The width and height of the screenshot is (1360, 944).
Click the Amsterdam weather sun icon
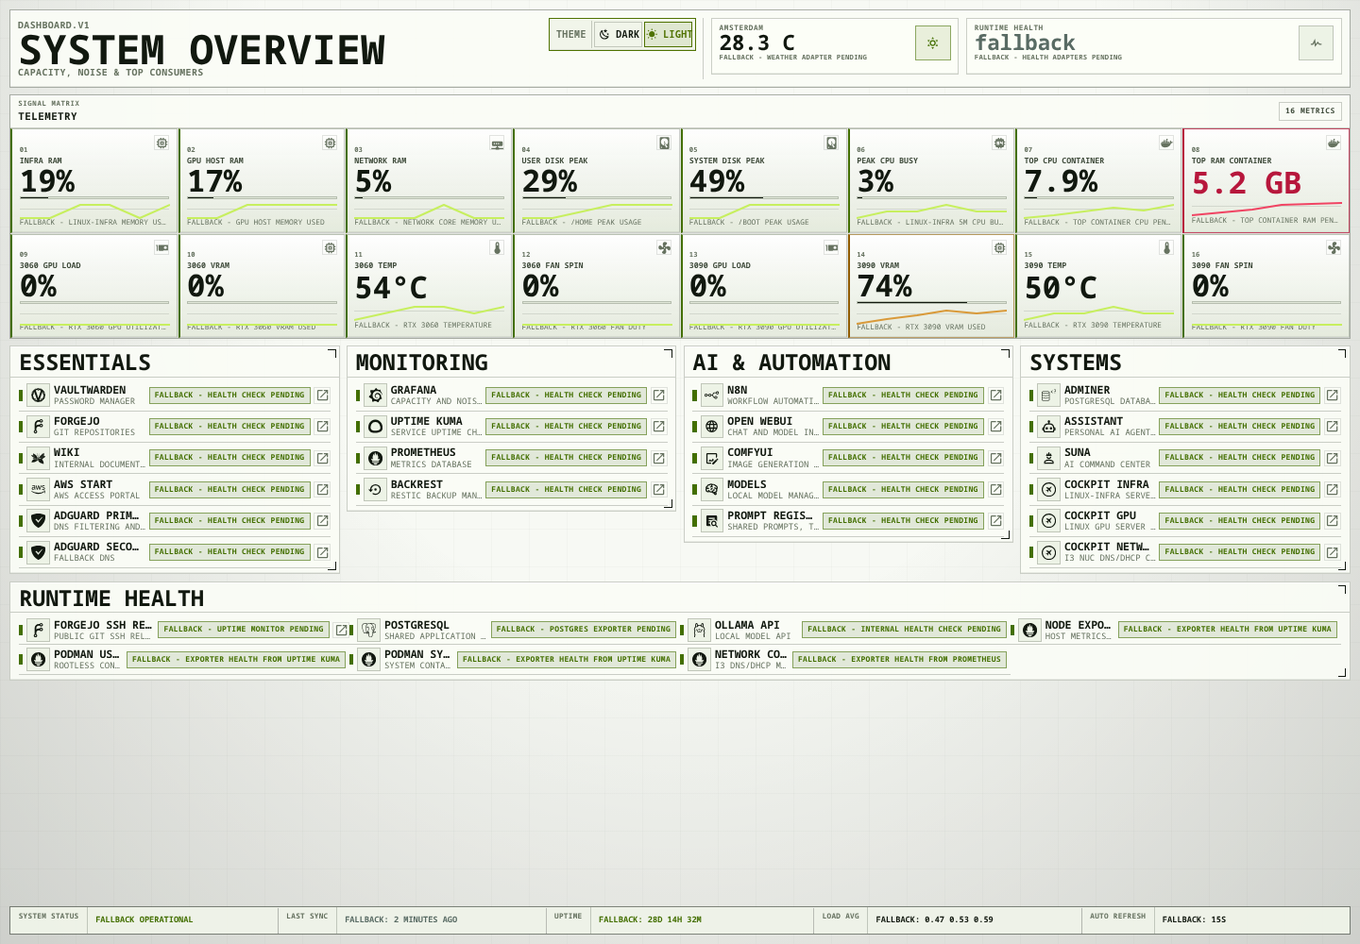point(932,42)
